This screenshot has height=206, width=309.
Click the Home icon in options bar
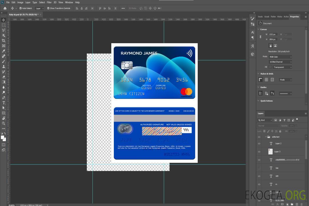[x=5, y=8]
